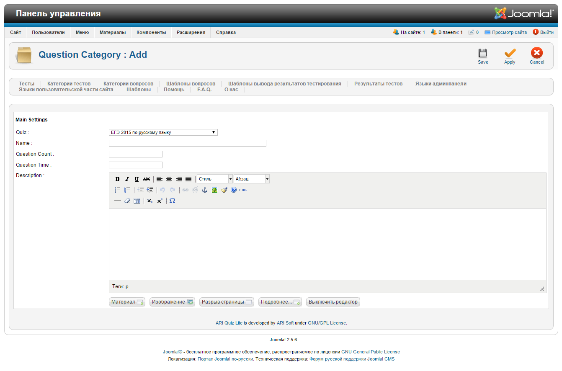Open the Quiz dropdown list
562x371 pixels.
click(163, 132)
